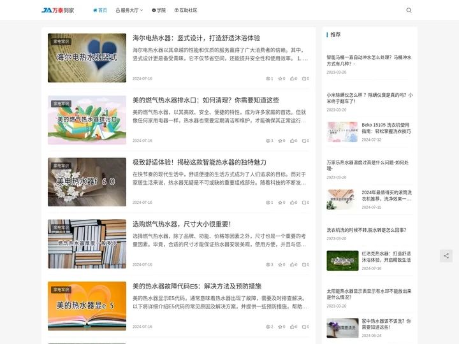
Task: Open the 互助社区 menu item
Action: point(186,10)
